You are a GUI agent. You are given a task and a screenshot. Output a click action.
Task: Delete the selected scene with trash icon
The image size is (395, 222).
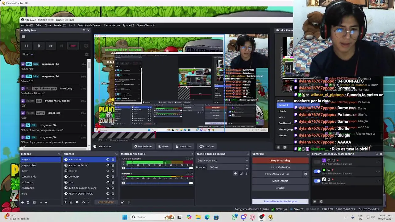(x=28, y=202)
